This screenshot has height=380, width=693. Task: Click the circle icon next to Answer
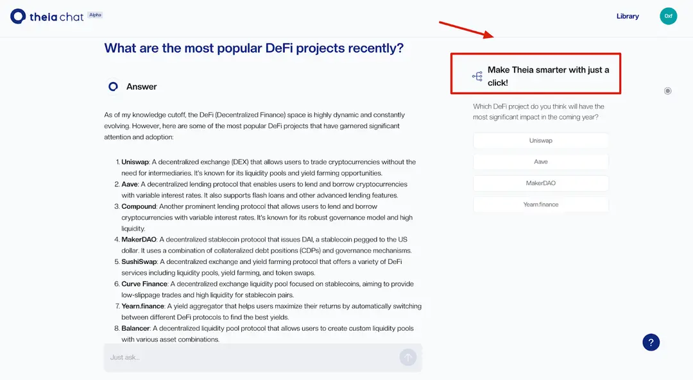113,87
